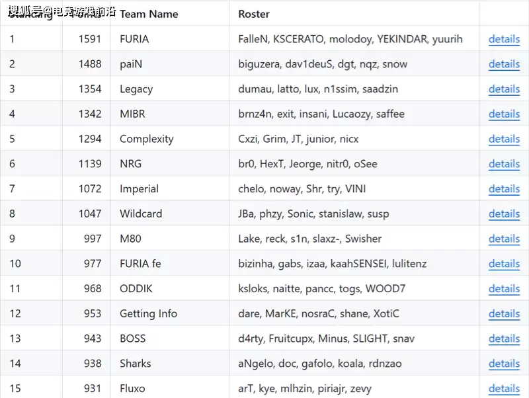Click details for Getting Info team
529x398 pixels.
coord(504,314)
